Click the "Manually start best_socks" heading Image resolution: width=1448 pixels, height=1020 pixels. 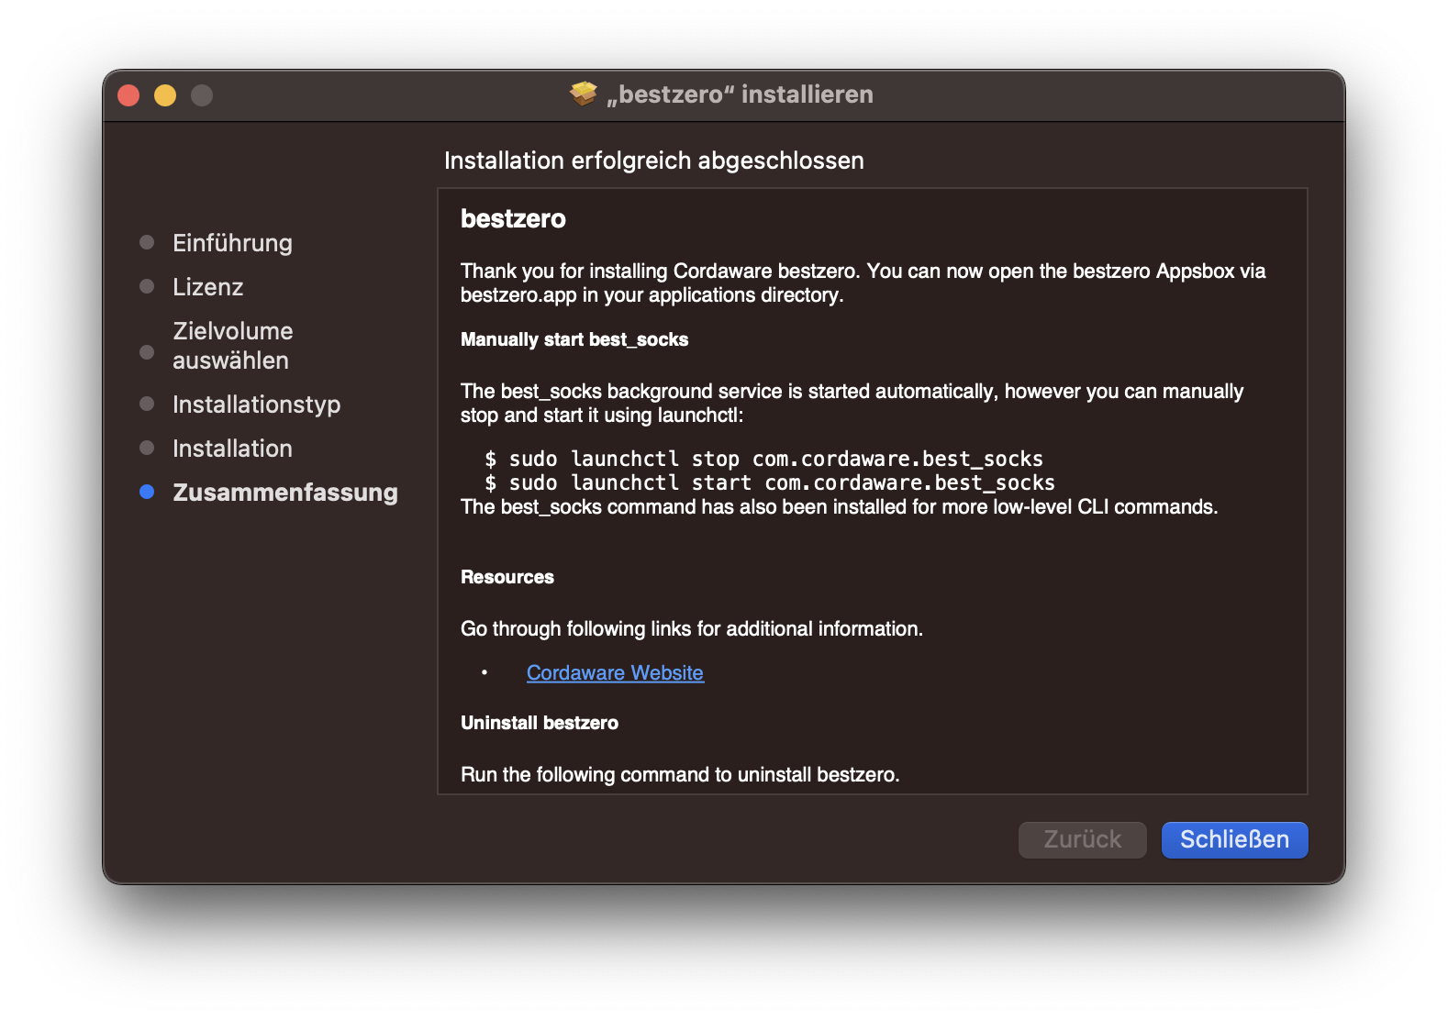click(574, 339)
